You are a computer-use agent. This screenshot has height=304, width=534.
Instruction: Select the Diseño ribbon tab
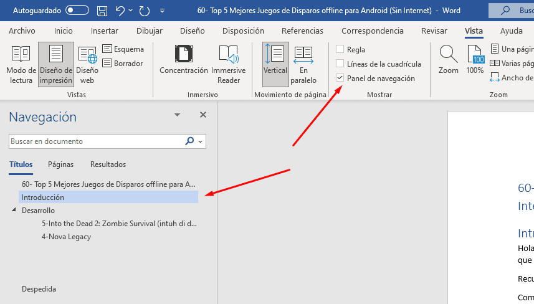coord(193,31)
